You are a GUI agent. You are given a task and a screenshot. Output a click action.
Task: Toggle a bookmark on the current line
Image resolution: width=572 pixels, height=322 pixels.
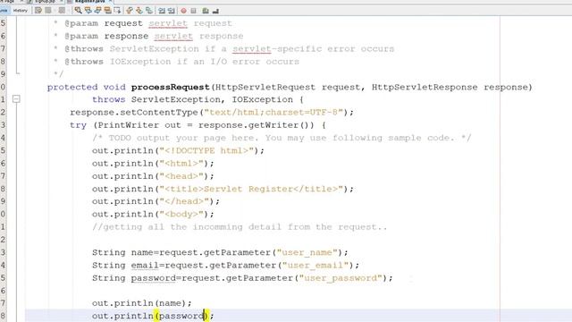[x=149, y=11]
